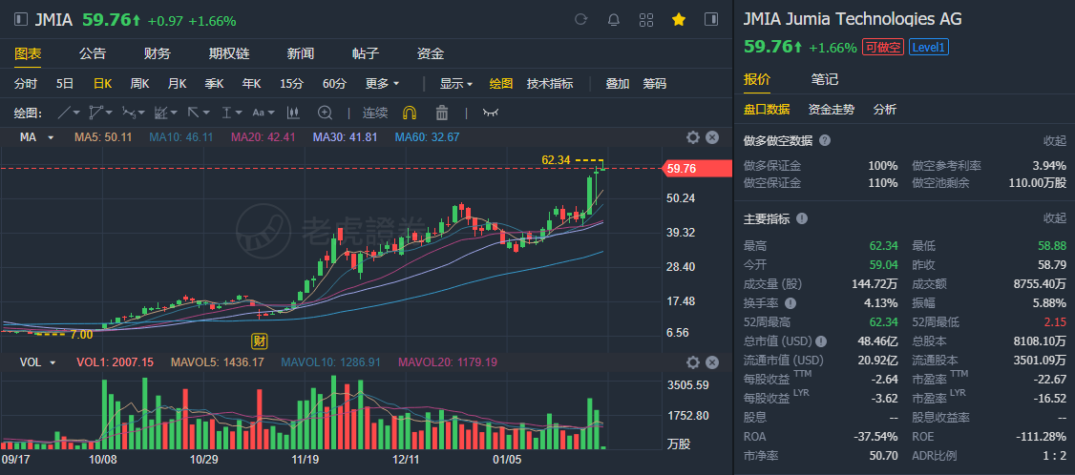Remove the VOL indicator with X icon
1075x475 pixels.
712,362
